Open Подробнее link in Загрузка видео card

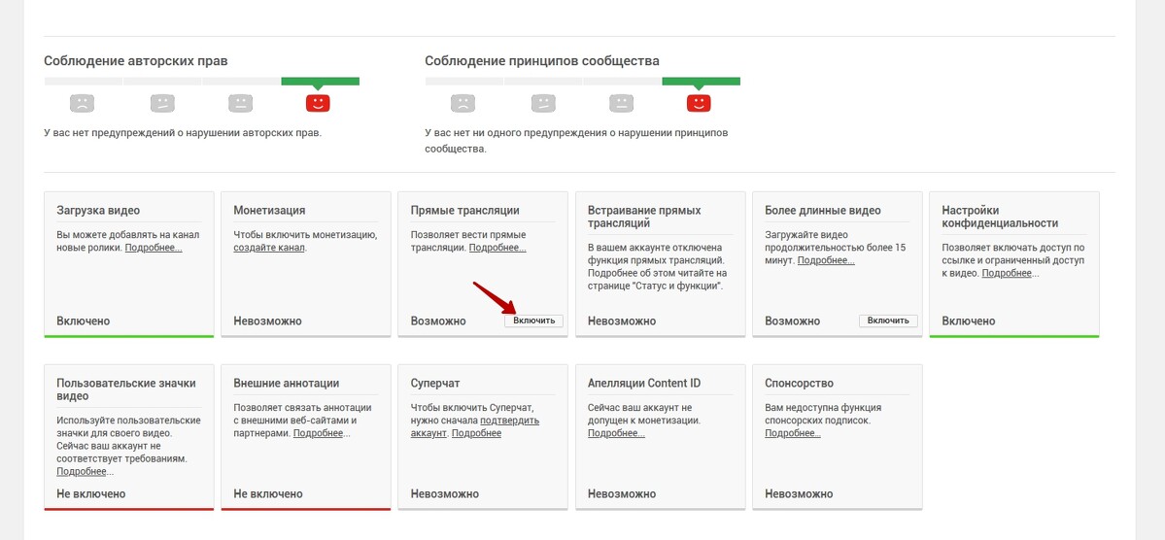coord(153,248)
